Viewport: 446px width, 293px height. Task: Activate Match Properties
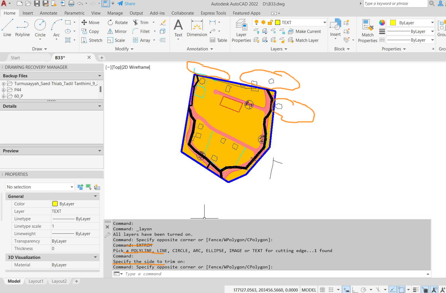click(368, 30)
